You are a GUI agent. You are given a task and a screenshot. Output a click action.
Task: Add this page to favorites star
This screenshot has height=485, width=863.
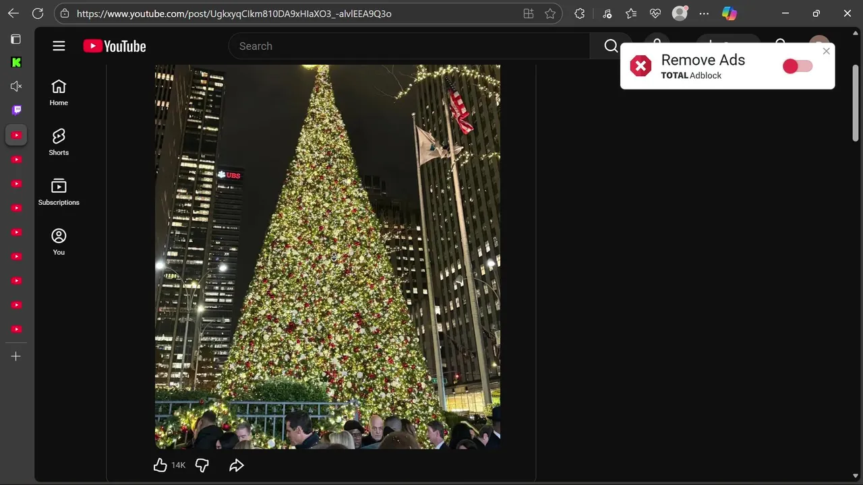[550, 13]
